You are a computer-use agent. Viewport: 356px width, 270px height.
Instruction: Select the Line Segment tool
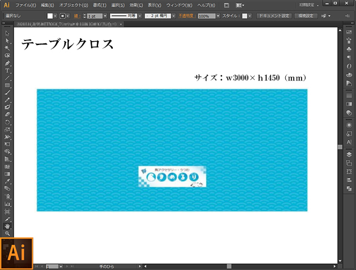7,78
